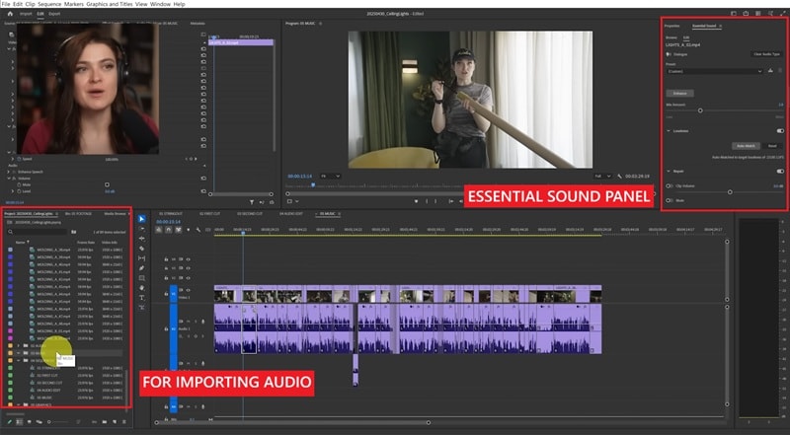Open the Sequence menu
This screenshot has width=790, height=435.
[49, 4]
